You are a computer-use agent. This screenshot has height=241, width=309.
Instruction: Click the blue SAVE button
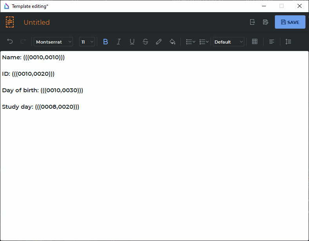(x=290, y=22)
